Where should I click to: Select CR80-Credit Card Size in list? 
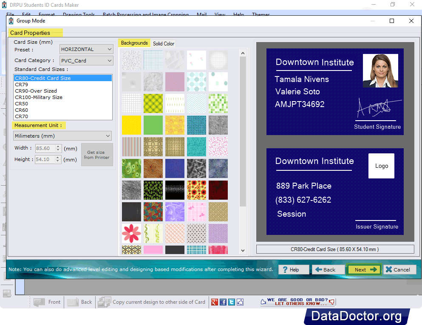pyautogui.click(x=63, y=78)
